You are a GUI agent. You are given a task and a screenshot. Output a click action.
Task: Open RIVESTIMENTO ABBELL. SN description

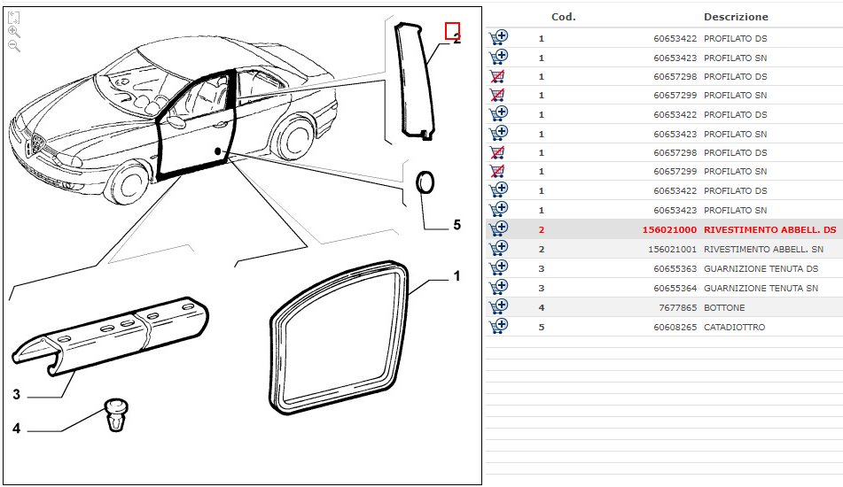[763, 250]
